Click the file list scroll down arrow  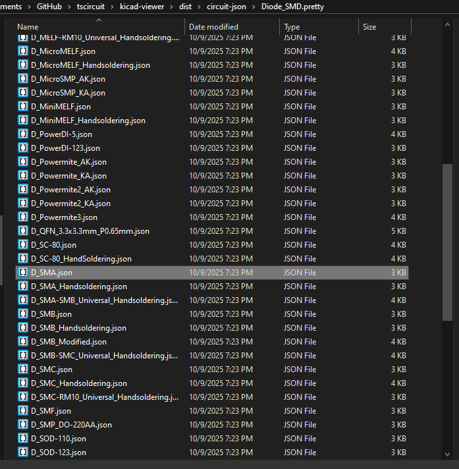tap(447, 454)
